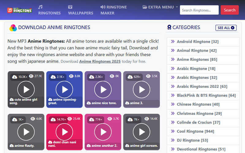Click the Categories ribbon badge icon
The height and width of the screenshot is (153, 245).
coord(169,27)
